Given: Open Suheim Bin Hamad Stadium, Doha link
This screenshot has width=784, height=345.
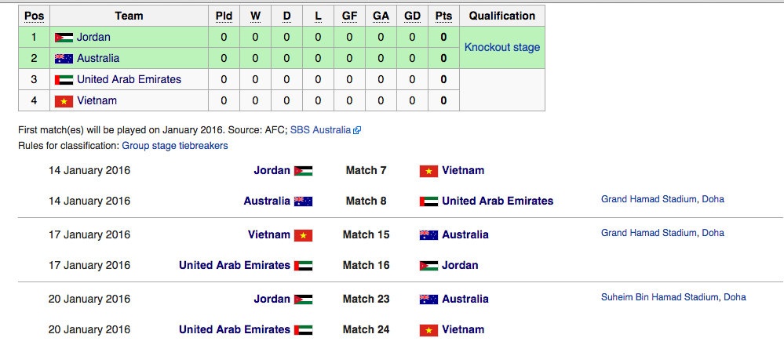Looking at the screenshot, I should pyautogui.click(x=673, y=297).
